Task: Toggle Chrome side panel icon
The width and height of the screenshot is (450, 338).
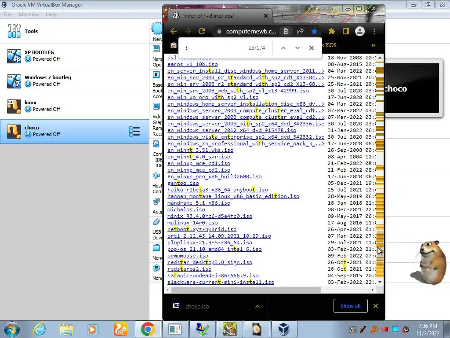Action: (x=345, y=31)
